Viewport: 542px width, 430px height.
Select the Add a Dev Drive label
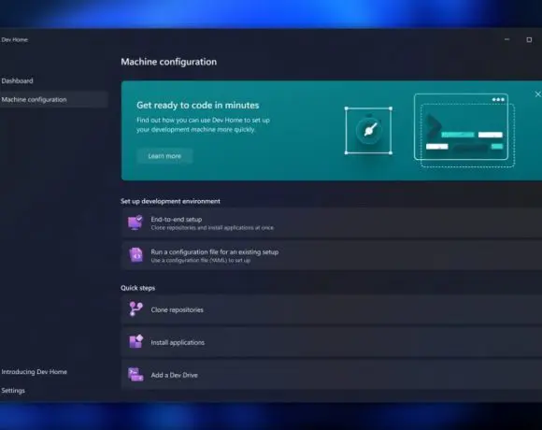[x=174, y=375]
